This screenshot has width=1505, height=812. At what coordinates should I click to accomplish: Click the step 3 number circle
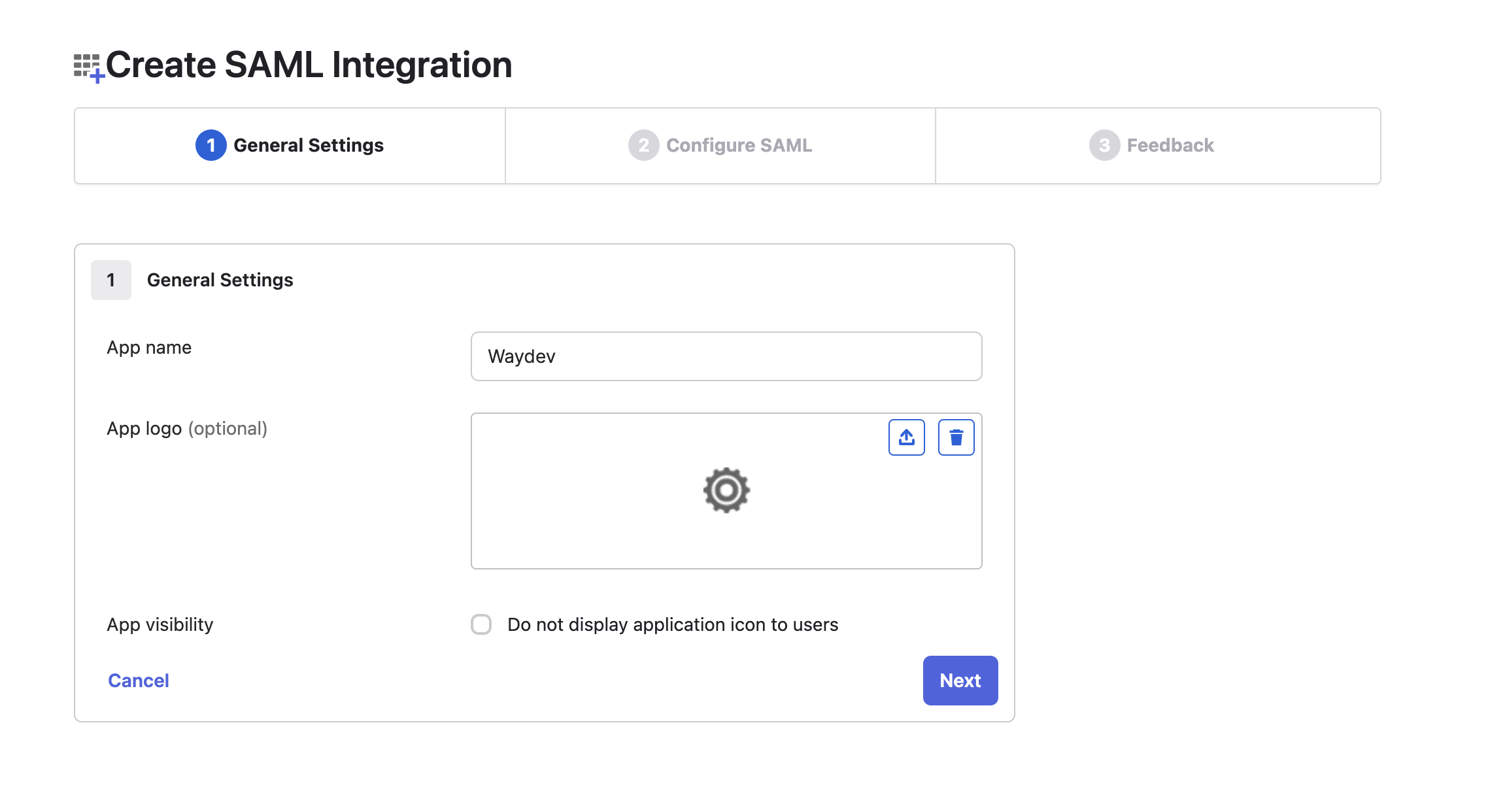pyautogui.click(x=1104, y=145)
